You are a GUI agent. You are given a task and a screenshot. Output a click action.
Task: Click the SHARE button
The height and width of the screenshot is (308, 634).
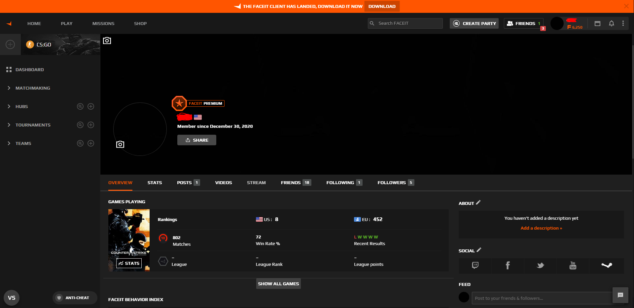point(196,140)
